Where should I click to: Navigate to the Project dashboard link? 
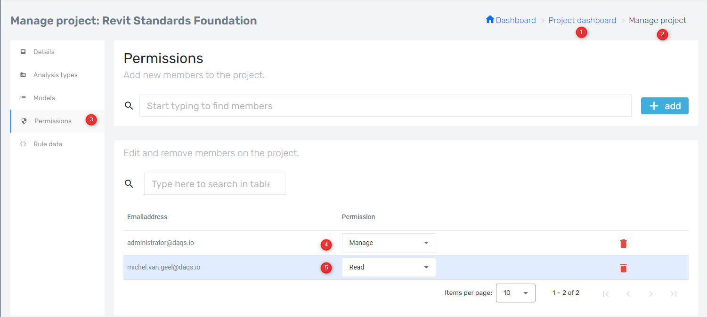click(582, 20)
